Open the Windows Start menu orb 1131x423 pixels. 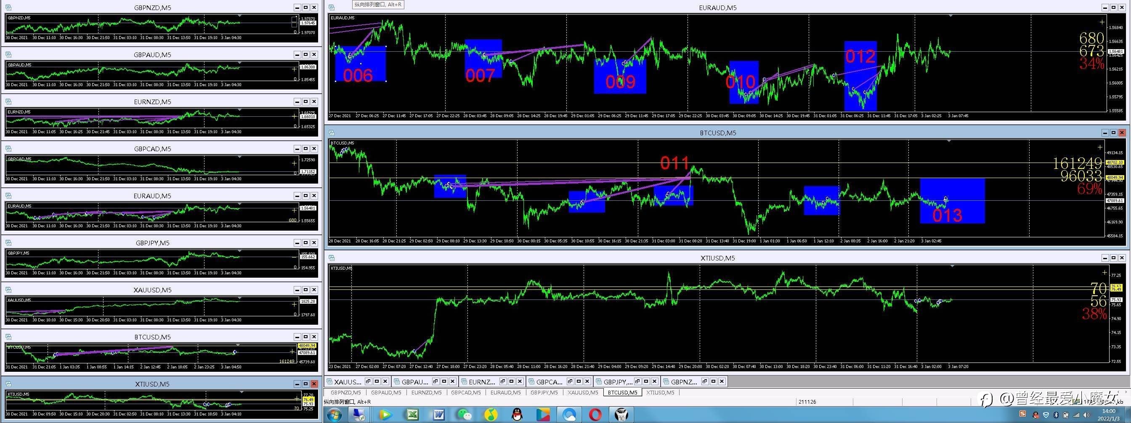(335, 414)
